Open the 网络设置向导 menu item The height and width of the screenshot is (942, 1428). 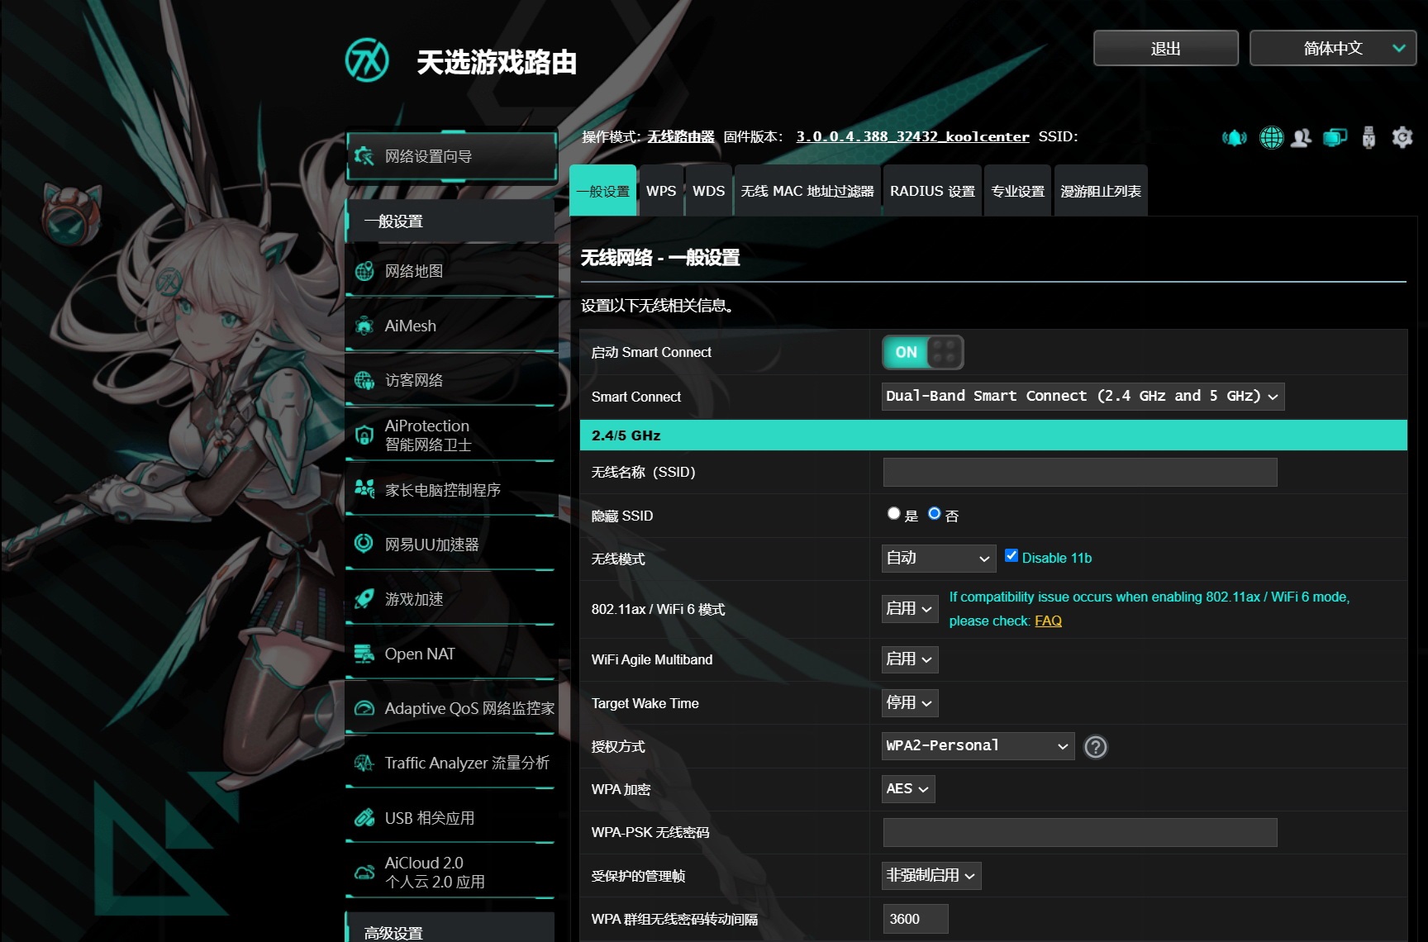pos(451,155)
